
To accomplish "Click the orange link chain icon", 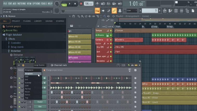I will point(114,11).
